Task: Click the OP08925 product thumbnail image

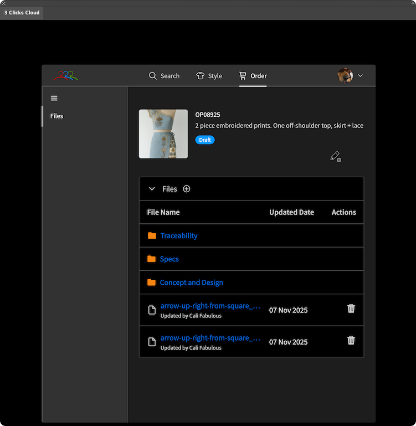Action: pos(163,134)
